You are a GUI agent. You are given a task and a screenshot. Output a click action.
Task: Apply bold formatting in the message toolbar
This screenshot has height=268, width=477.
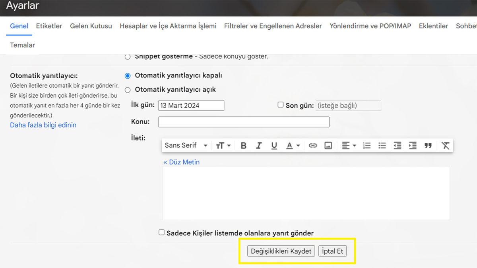pos(243,145)
